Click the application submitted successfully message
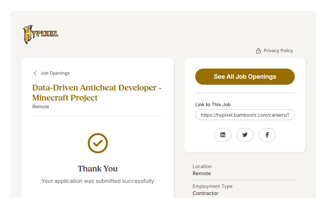The height and width of the screenshot is (198, 327). click(98, 181)
